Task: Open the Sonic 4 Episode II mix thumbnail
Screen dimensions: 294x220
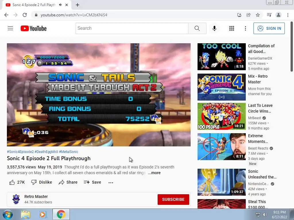Action: 221,87
